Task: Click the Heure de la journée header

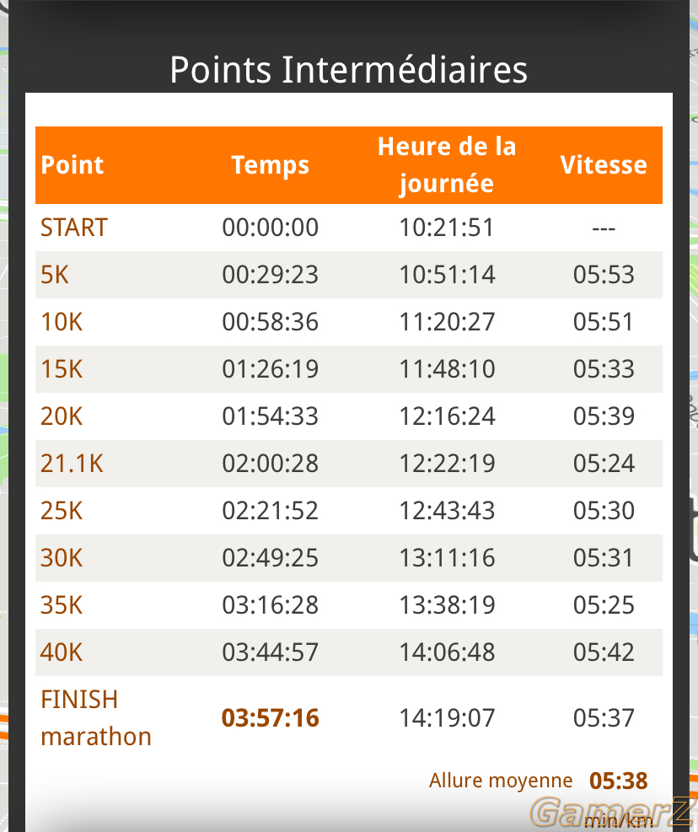Action: pyautogui.click(x=447, y=165)
